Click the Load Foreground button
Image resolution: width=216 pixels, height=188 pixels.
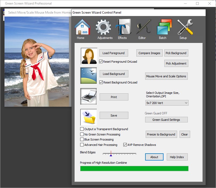[113, 53]
